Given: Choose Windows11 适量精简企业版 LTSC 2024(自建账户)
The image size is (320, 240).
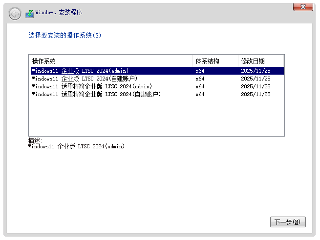Looking at the screenshot, I should pos(96,94).
